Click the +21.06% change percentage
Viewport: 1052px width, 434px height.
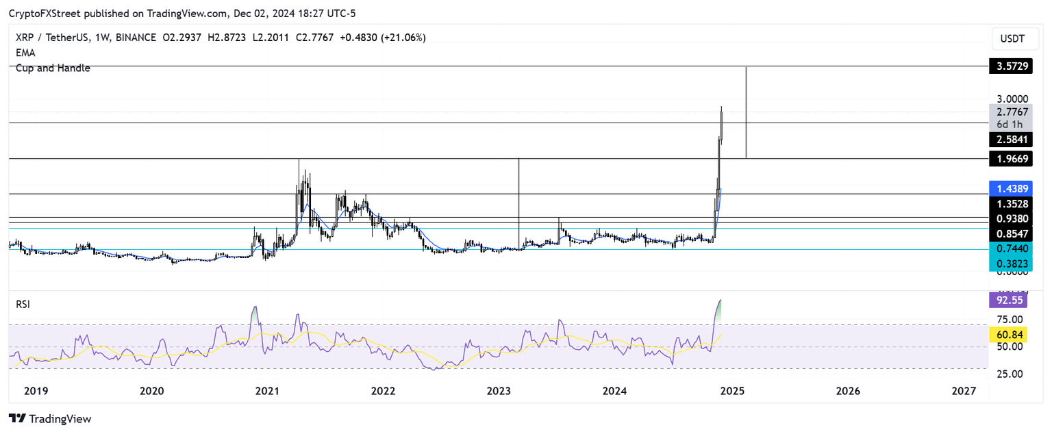click(403, 38)
